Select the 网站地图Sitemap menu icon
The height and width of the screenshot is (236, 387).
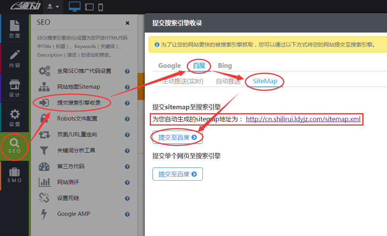pos(45,87)
